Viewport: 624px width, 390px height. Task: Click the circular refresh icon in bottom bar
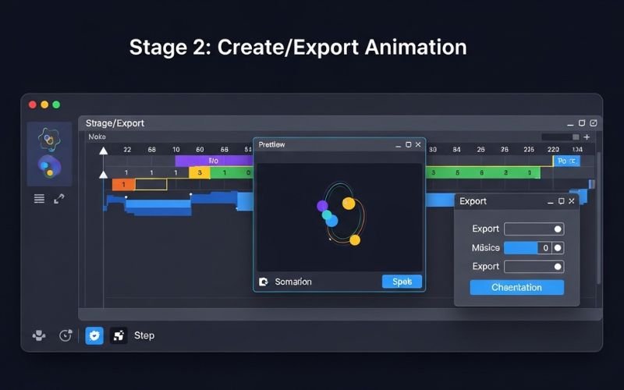tap(66, 335)
